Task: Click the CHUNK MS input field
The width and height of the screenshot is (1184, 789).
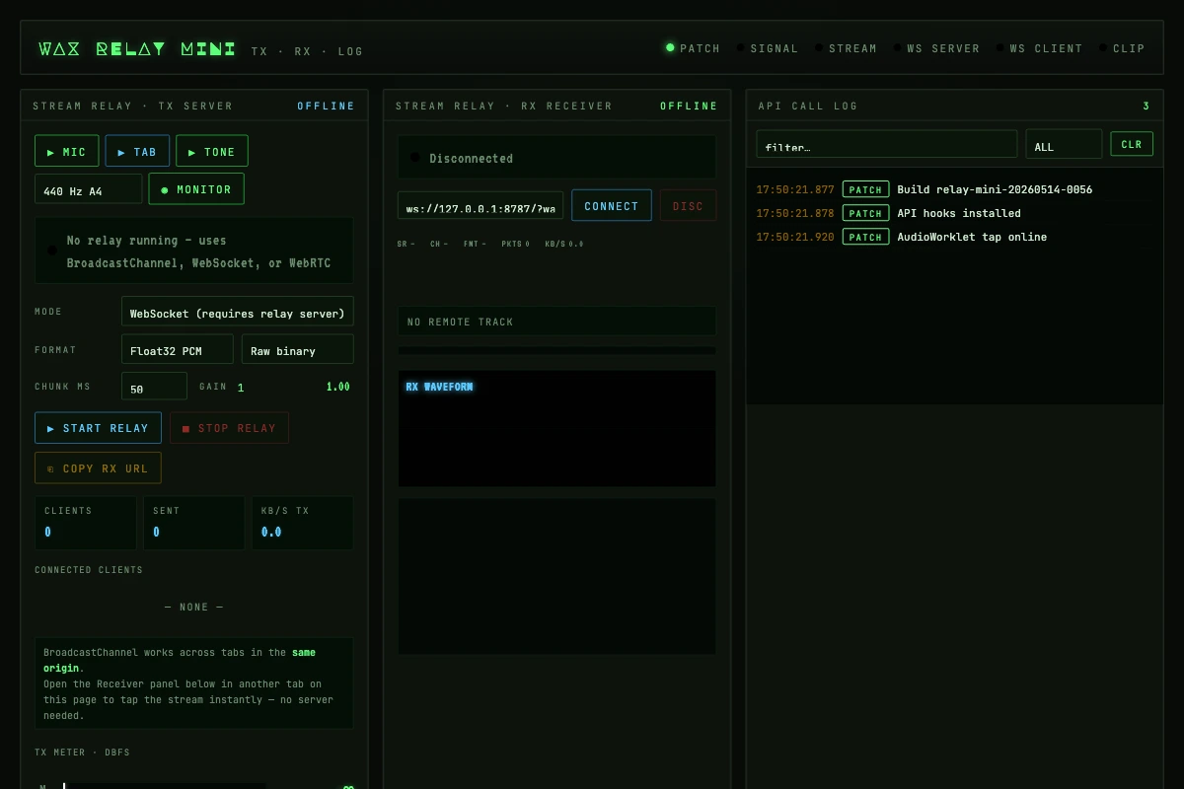Action: click(x=154, y=387)
